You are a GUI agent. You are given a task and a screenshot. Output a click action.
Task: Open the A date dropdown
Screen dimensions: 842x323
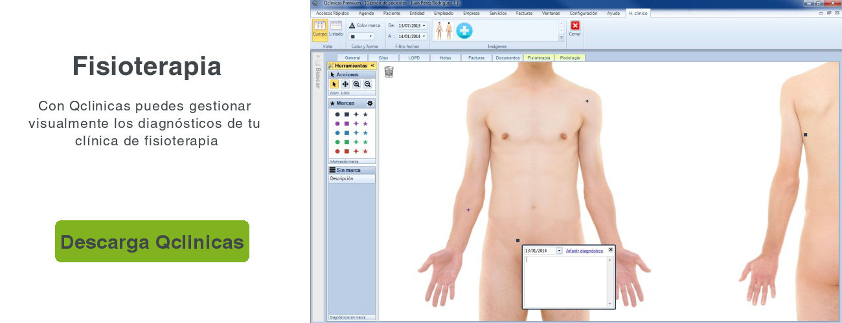pos(424,36)
